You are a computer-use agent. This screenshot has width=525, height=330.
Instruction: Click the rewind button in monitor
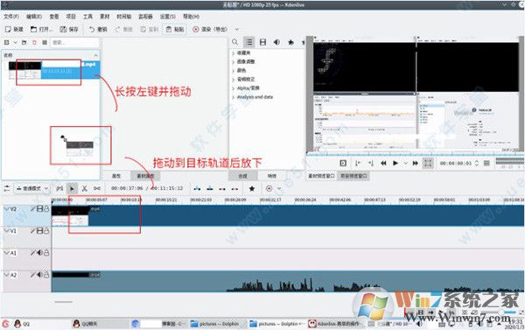click(x=383, y=163)
